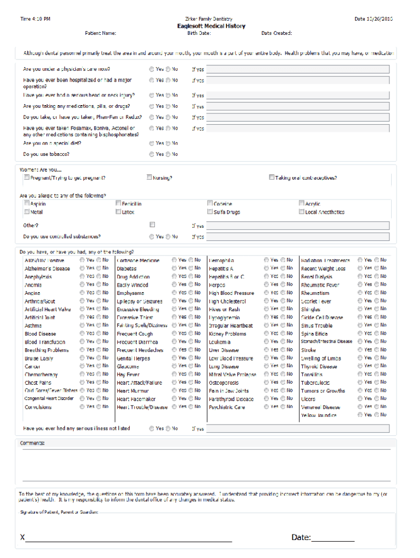Check the Aspirin allergy box
The width and height of the screenshot is (420, 558).
click(x=26, y=203)
